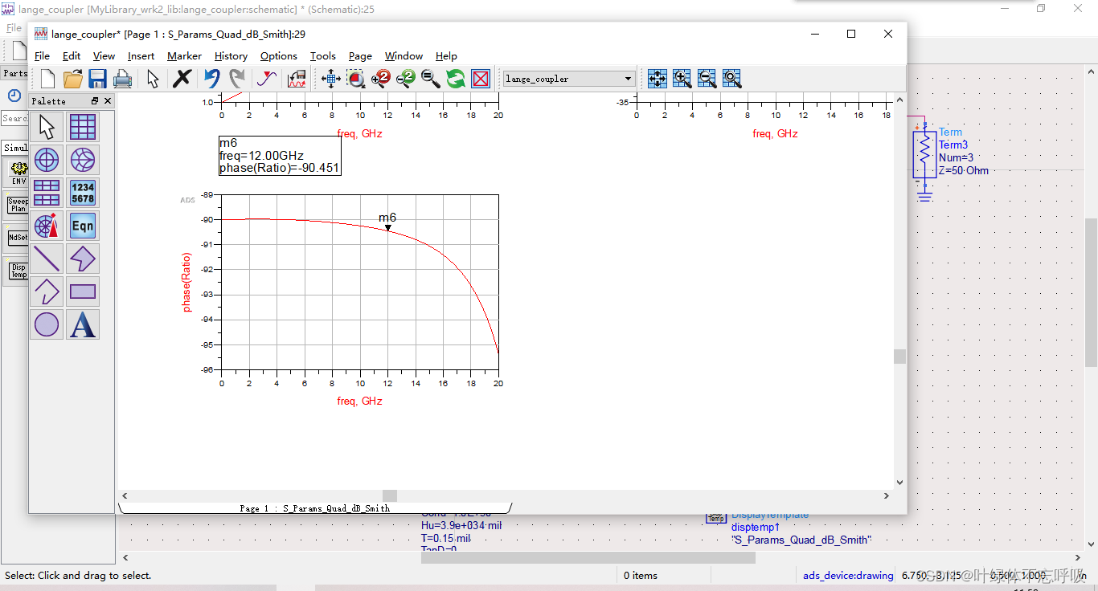Open the Marker menu

(x=184, y=56)
